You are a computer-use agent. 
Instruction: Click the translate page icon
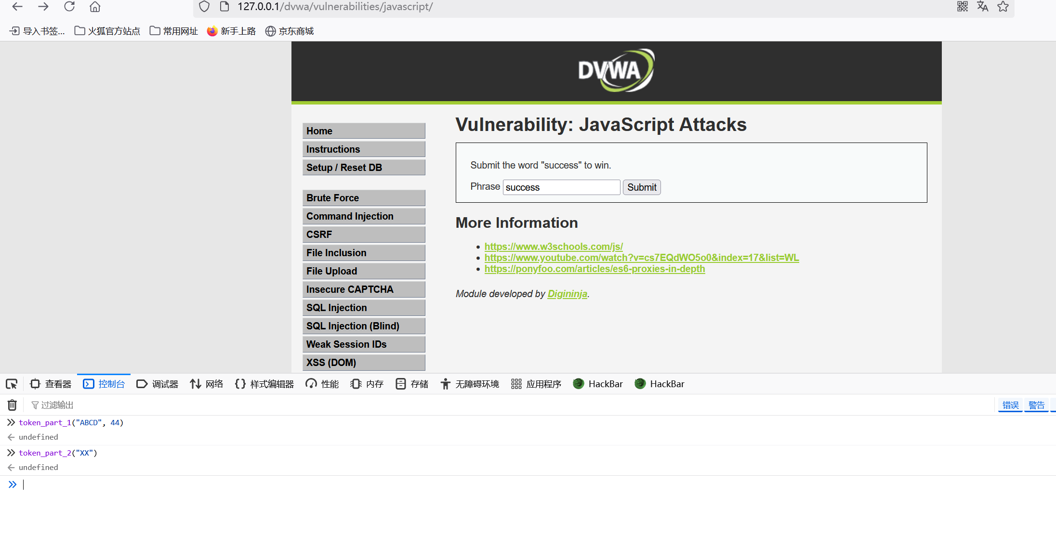[983, 7]
